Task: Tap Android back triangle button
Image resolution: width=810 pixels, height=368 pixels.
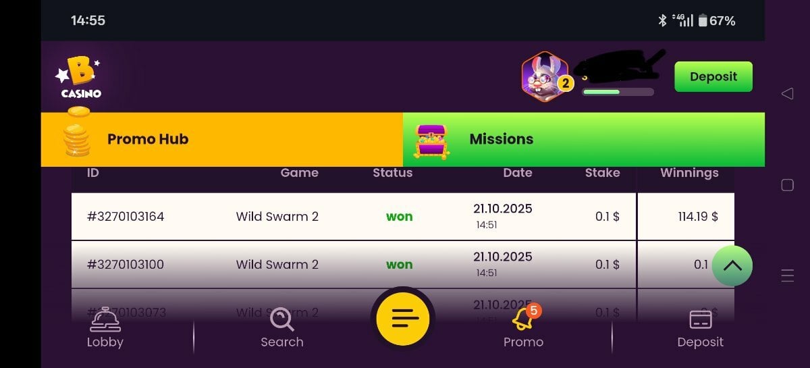Action: (787, 93)
